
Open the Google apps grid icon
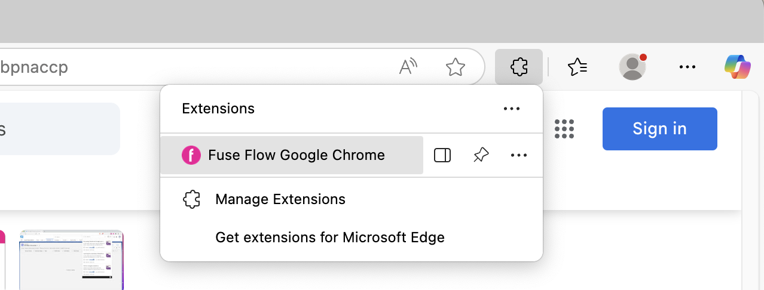pos(564,129)
